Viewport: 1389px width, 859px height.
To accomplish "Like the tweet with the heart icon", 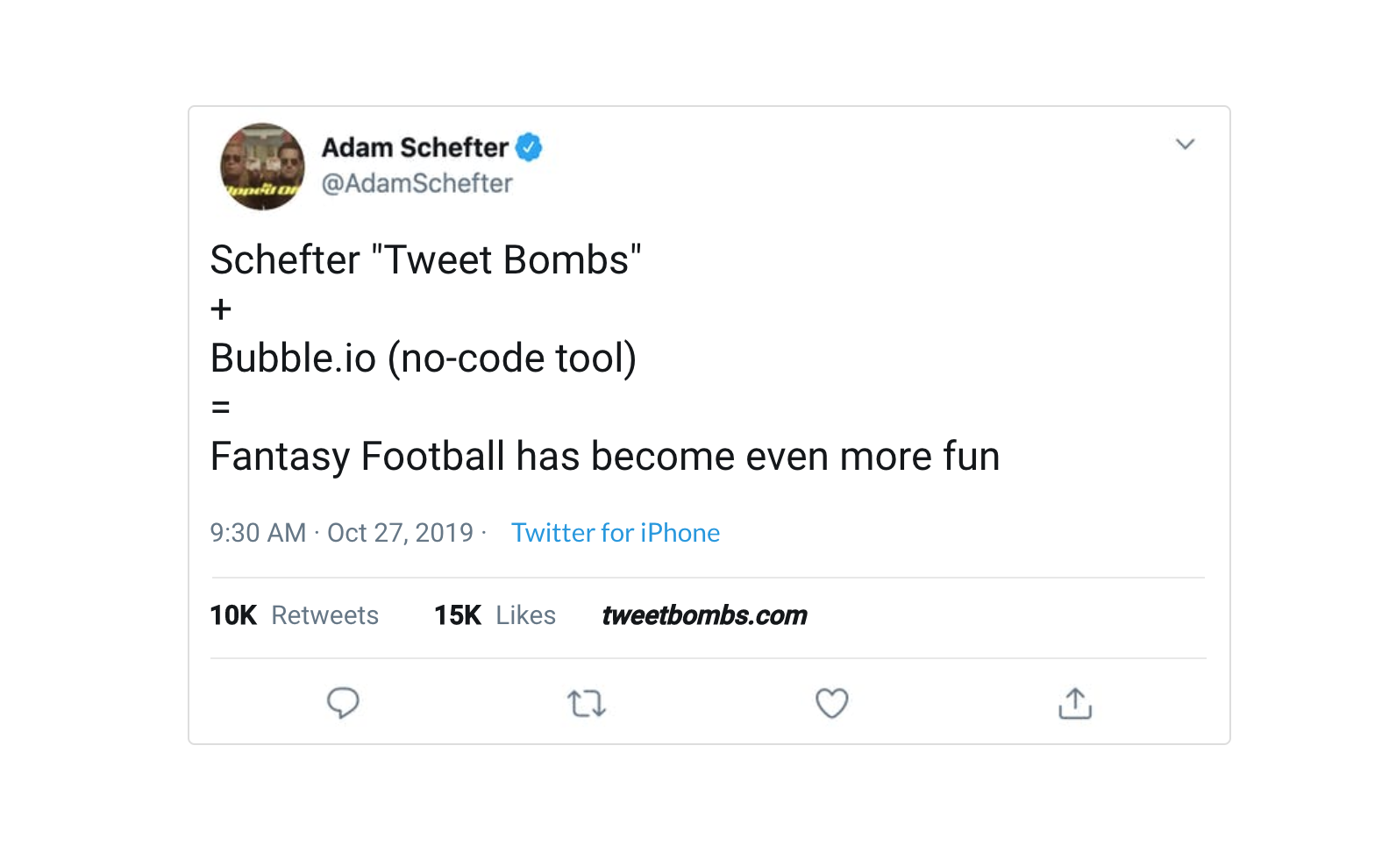I will pos(831,703).
